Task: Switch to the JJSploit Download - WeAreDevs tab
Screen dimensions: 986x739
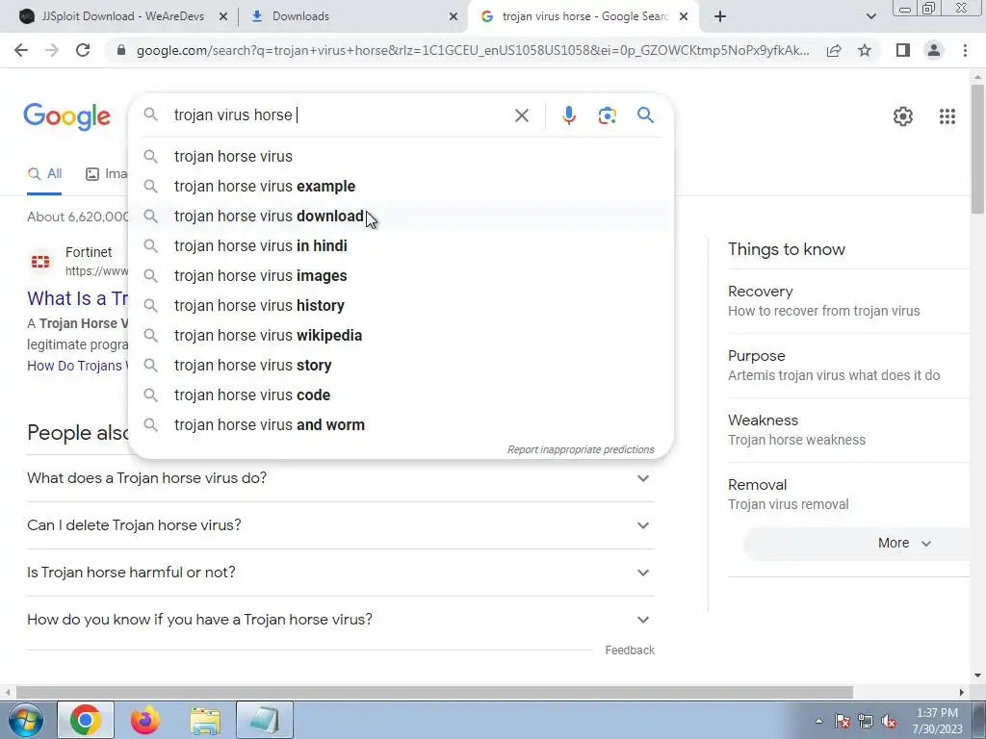Action: click(122, 16)
